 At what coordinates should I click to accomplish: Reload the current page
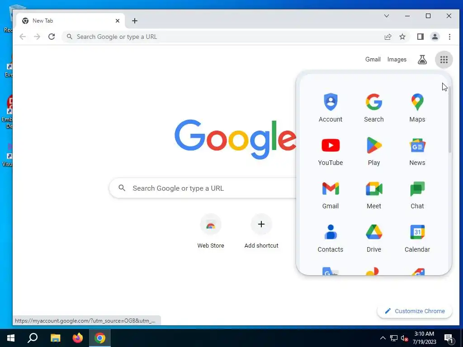point(52,37)
